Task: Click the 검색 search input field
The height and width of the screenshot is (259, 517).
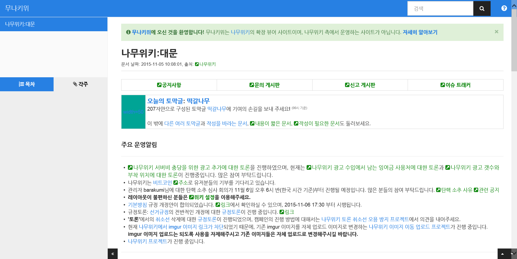Action: pyautogui.click(x=440, y=8)
